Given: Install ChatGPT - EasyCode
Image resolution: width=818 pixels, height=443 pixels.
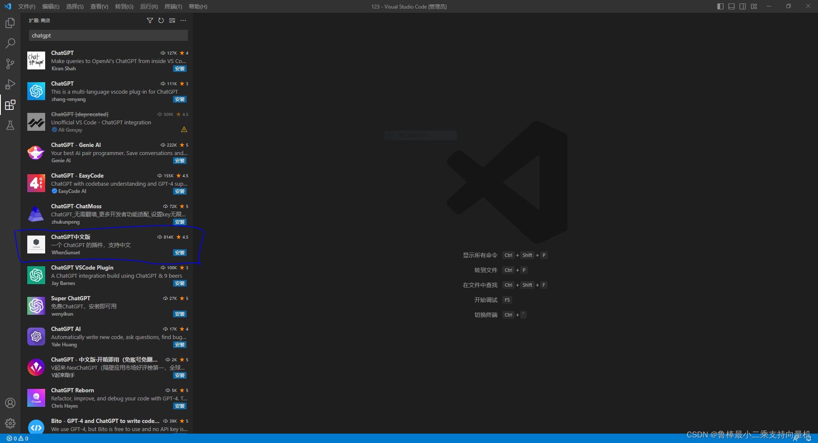Looking at the screenshot, I should [180, 191].
